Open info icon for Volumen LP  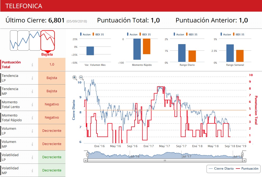point(32,131)
